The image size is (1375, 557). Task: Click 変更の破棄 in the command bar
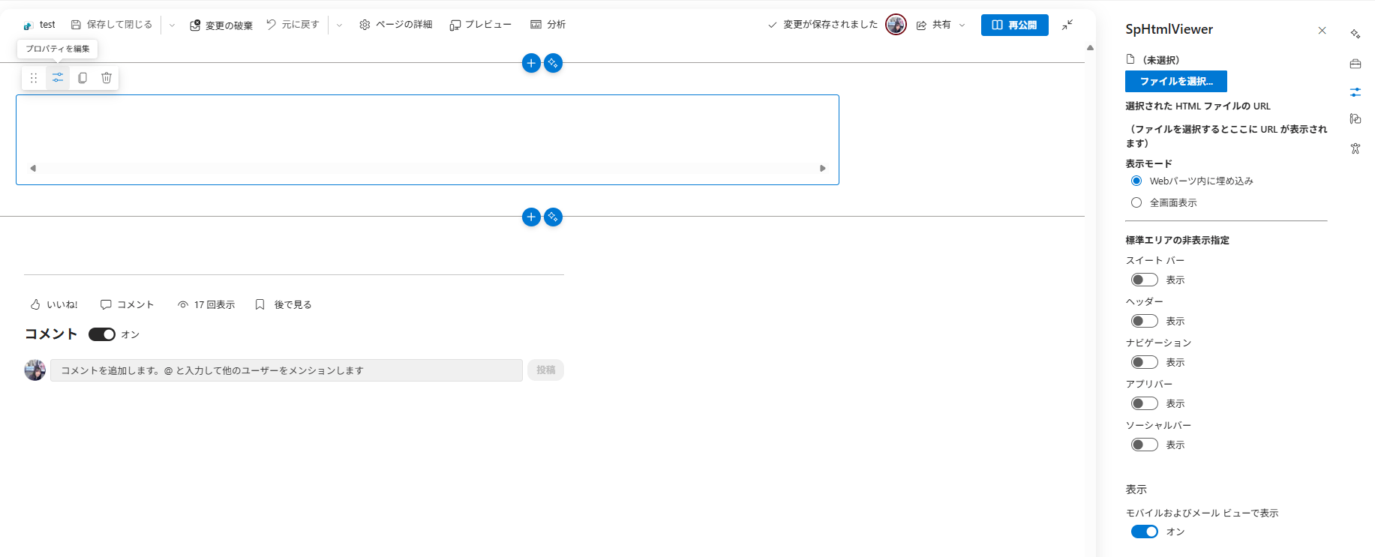(x=221, y=25)
